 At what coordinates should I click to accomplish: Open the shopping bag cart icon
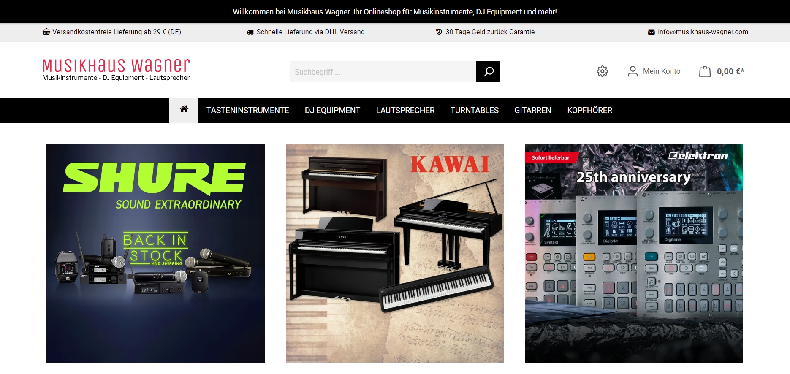(x=705, y=71)
